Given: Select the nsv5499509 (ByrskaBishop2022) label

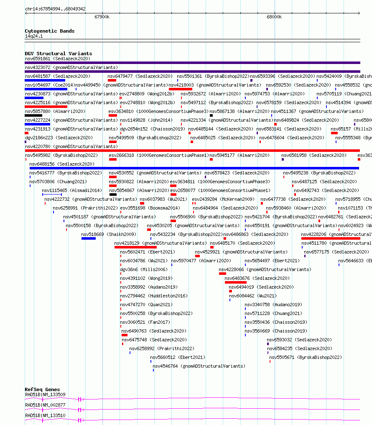Looking at the screenshot, I should pyautogui.click(x=145, y=138).
